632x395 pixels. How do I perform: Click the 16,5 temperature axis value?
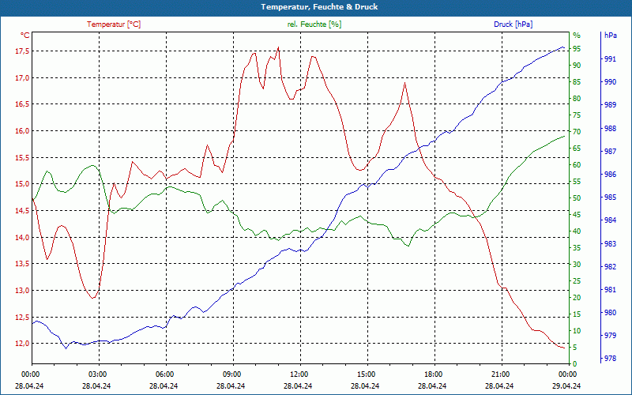22,104
